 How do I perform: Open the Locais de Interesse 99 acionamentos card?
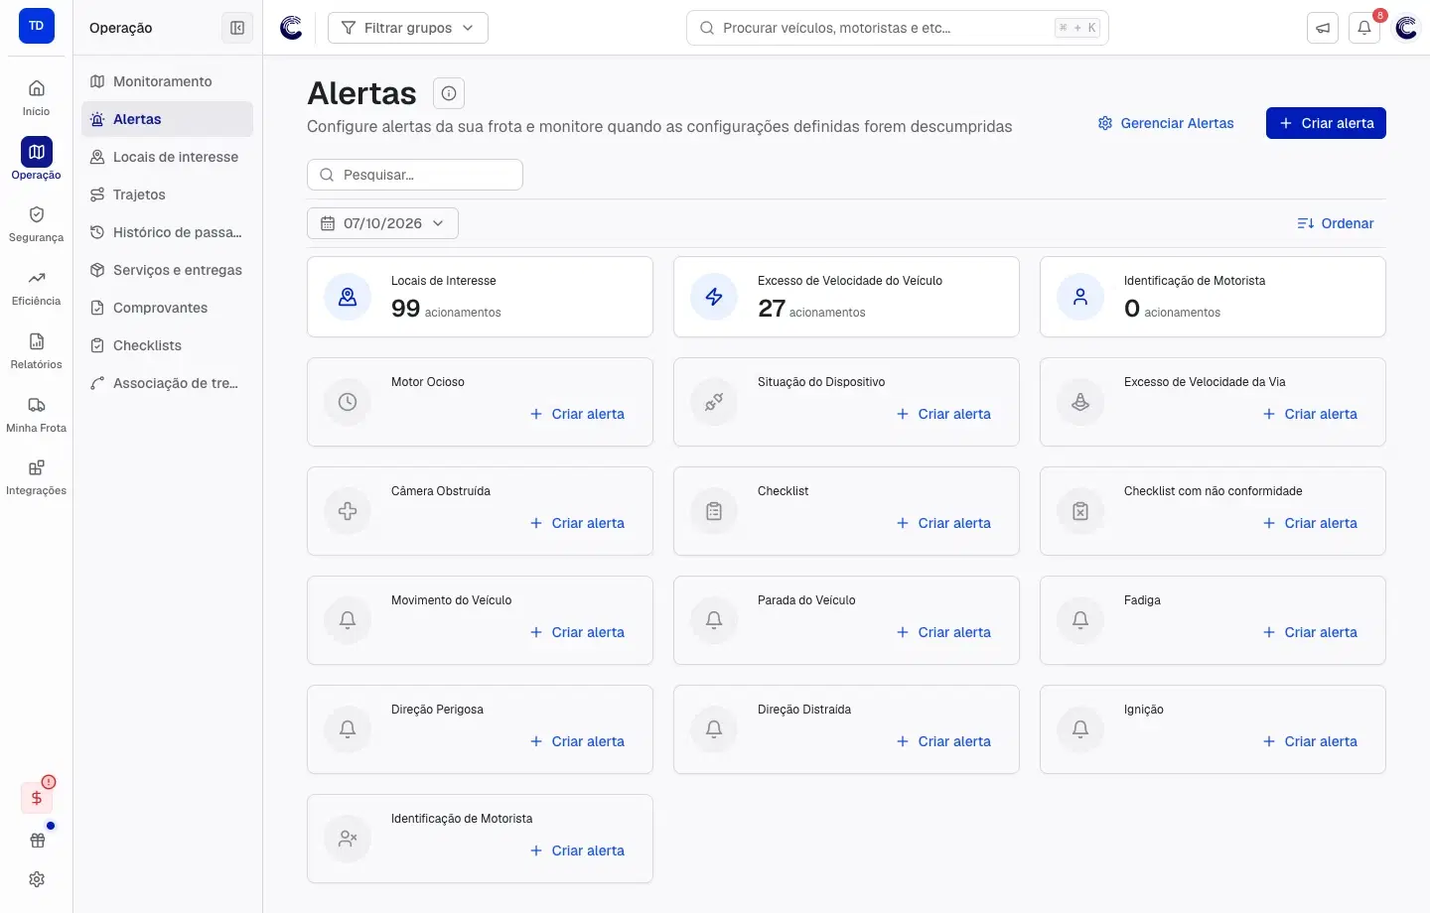pyautogui.click(x=480, y=297)
